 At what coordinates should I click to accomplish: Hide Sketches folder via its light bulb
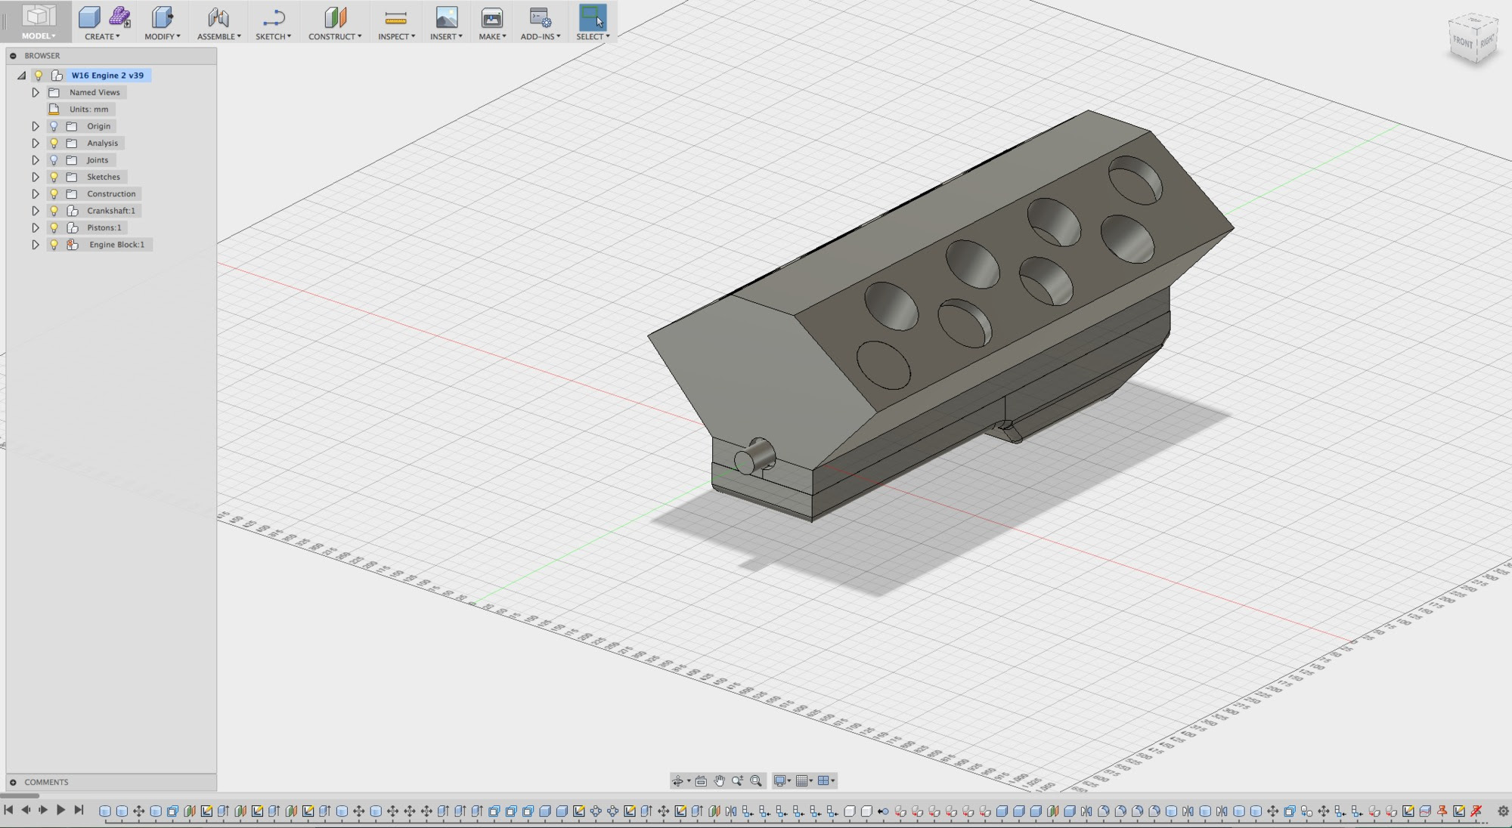pyautogui.click(x=54, y=177)
